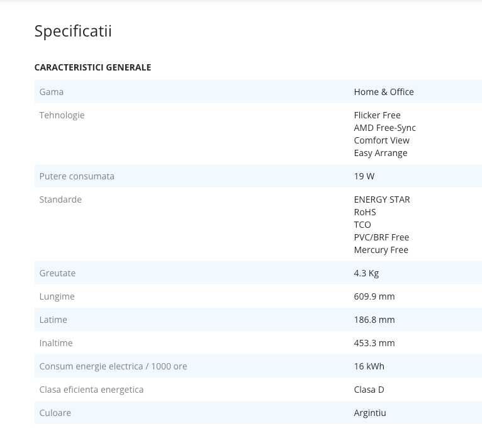Click the 609.9 mm length value
The width and height of the screenshot is (482, 433).
coord(374,296)
